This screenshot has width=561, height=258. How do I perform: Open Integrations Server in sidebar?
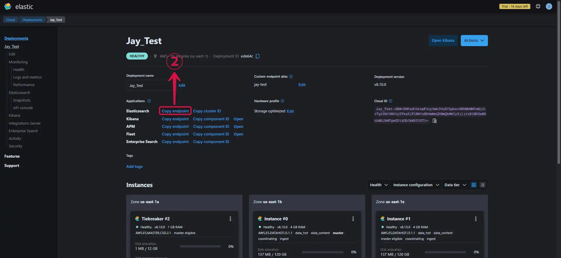click(25, 123)
